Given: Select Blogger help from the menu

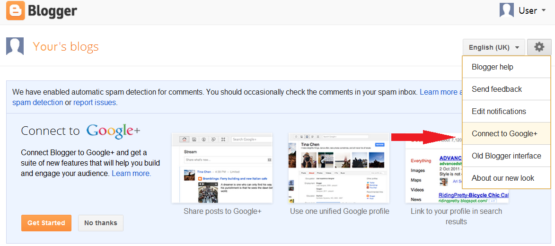Looking at the screenshot, I should [x=492, y=67].
